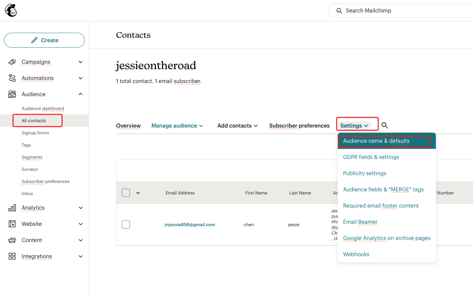Click the Search Mailchimp input field
The image size is (473, 293).
click(x=400, y=10)
